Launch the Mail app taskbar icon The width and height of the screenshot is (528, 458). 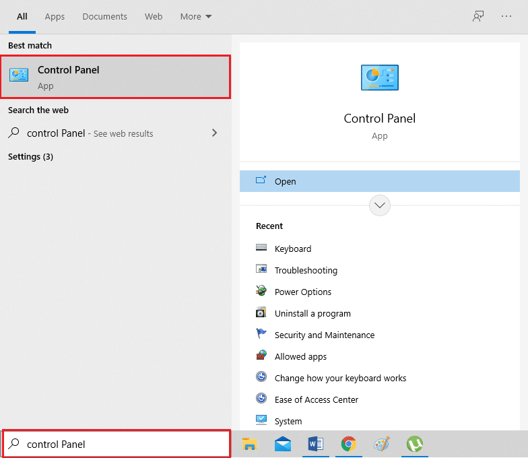click(283, 444)
